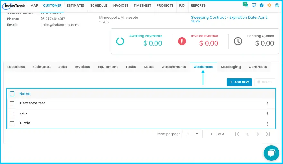283x164 pixels.
Task: Open the Sweeping Contract expiration link
Action: (230, 19)
